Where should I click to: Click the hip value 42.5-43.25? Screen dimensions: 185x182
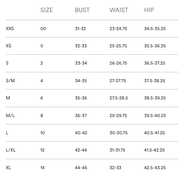(155, 168)
